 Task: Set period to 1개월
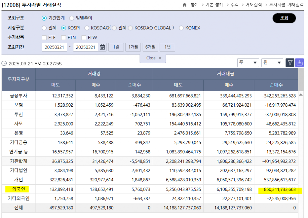[x=133, y=47]
